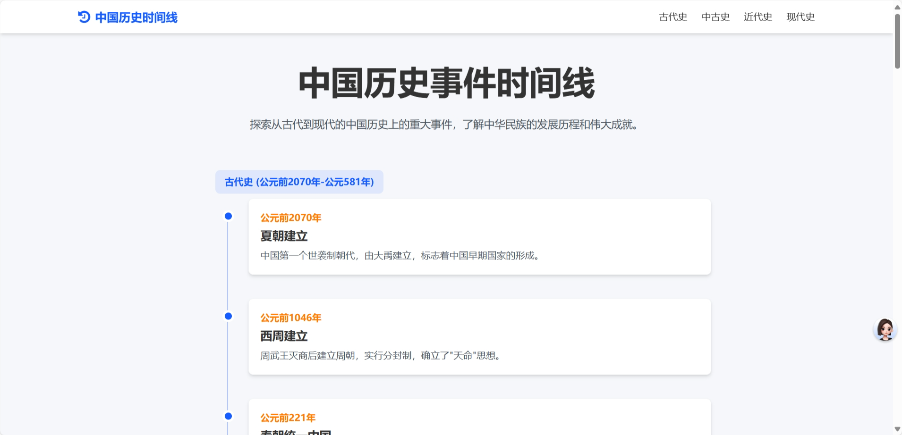Click the timeline dot beside 公元前221年 event
902x435 pixels.
(x=229, y=416)
